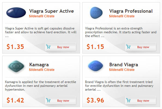
Task: Click the Pfizer-stamped blue pill image
Action: click(x=96, y=66)
